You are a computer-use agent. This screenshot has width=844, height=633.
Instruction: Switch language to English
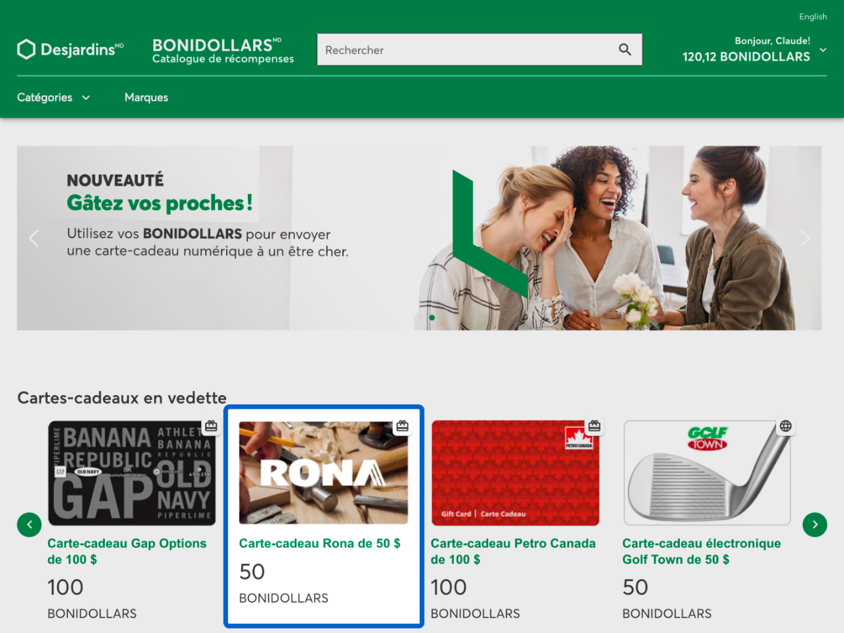pyautogui.click(x=813, y=16)
